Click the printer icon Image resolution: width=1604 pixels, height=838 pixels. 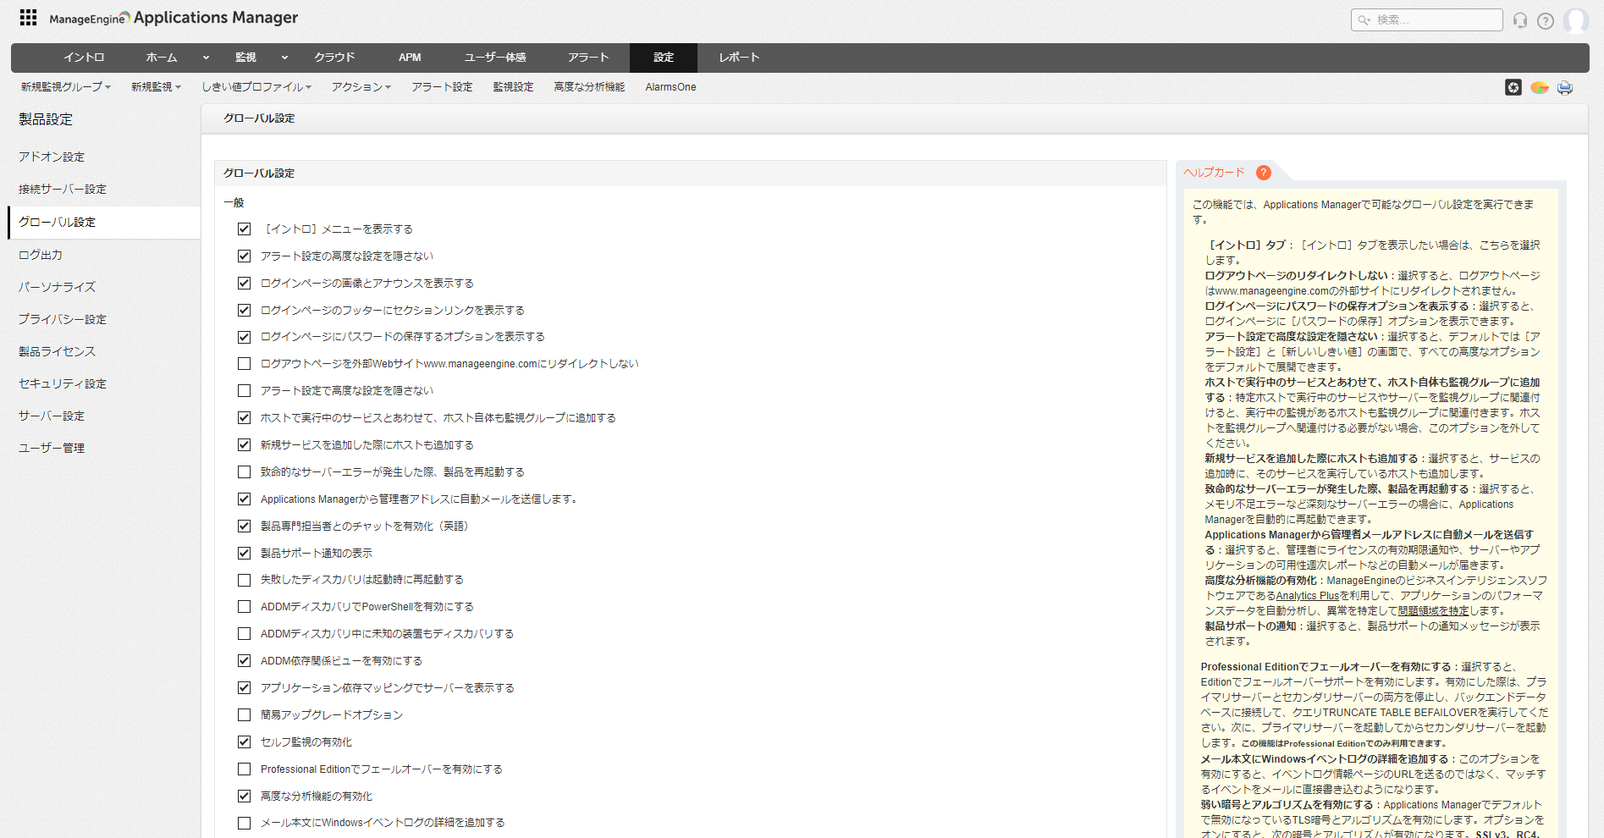click(x=1564, y=87)
